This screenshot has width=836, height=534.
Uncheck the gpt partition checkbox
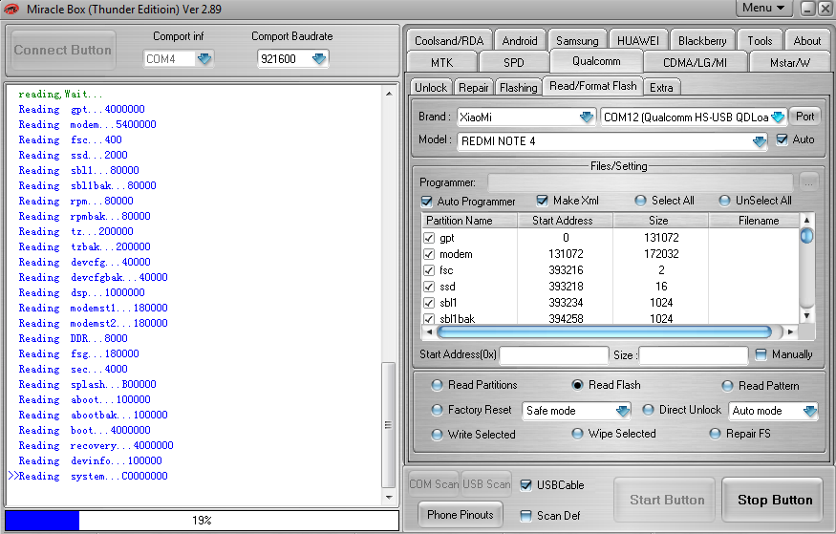pos(429,238)
